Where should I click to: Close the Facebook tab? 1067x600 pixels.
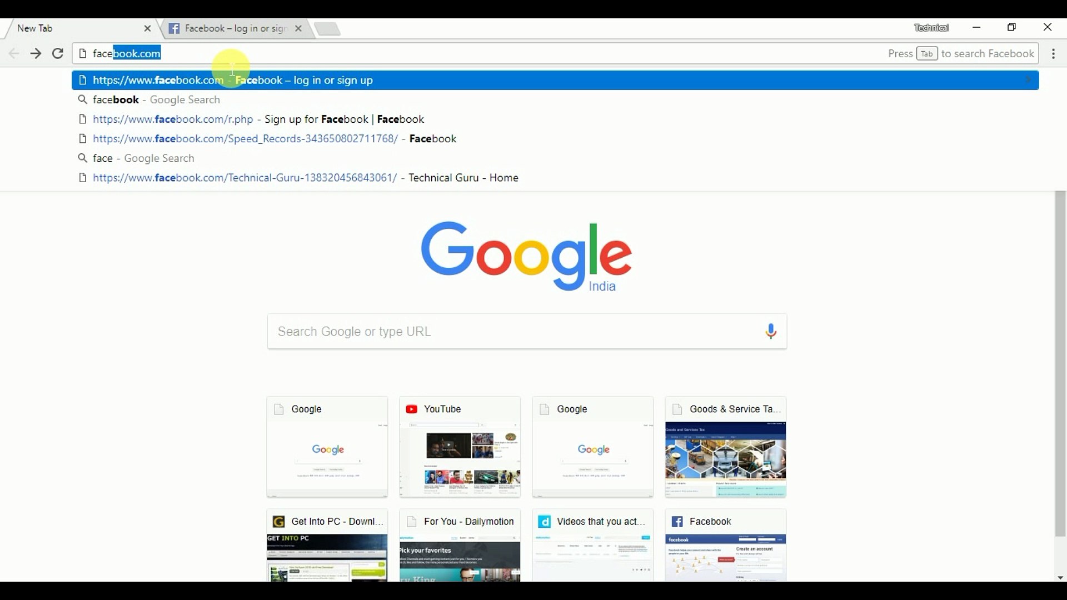click(x=298, y=28)
